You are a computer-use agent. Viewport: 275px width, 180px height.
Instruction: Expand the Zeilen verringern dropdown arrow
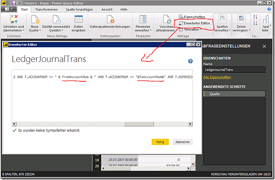tap(249, 30)
